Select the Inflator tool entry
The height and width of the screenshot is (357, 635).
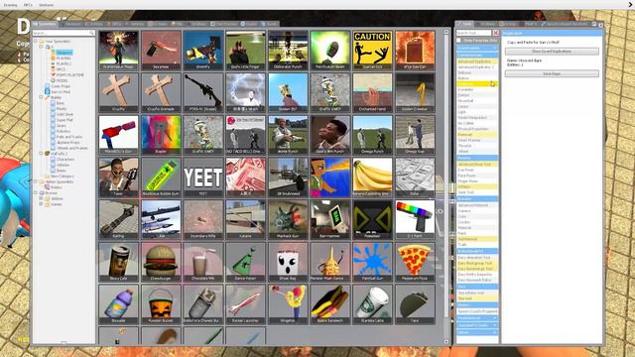pyautogui.click(x=477, y=186)
